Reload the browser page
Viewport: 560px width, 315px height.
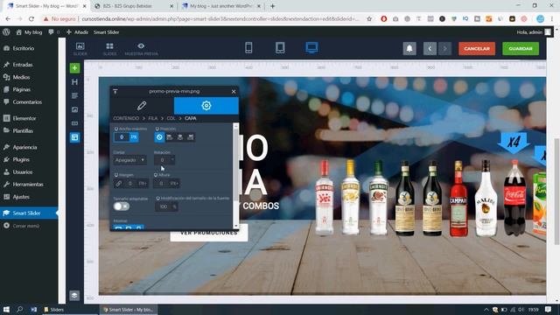(31, 19)
